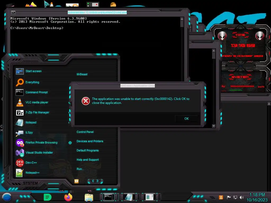Click the blue Start orb on taskbar
The width and height of the screenshot is (271, 203).
pos(7,197)
